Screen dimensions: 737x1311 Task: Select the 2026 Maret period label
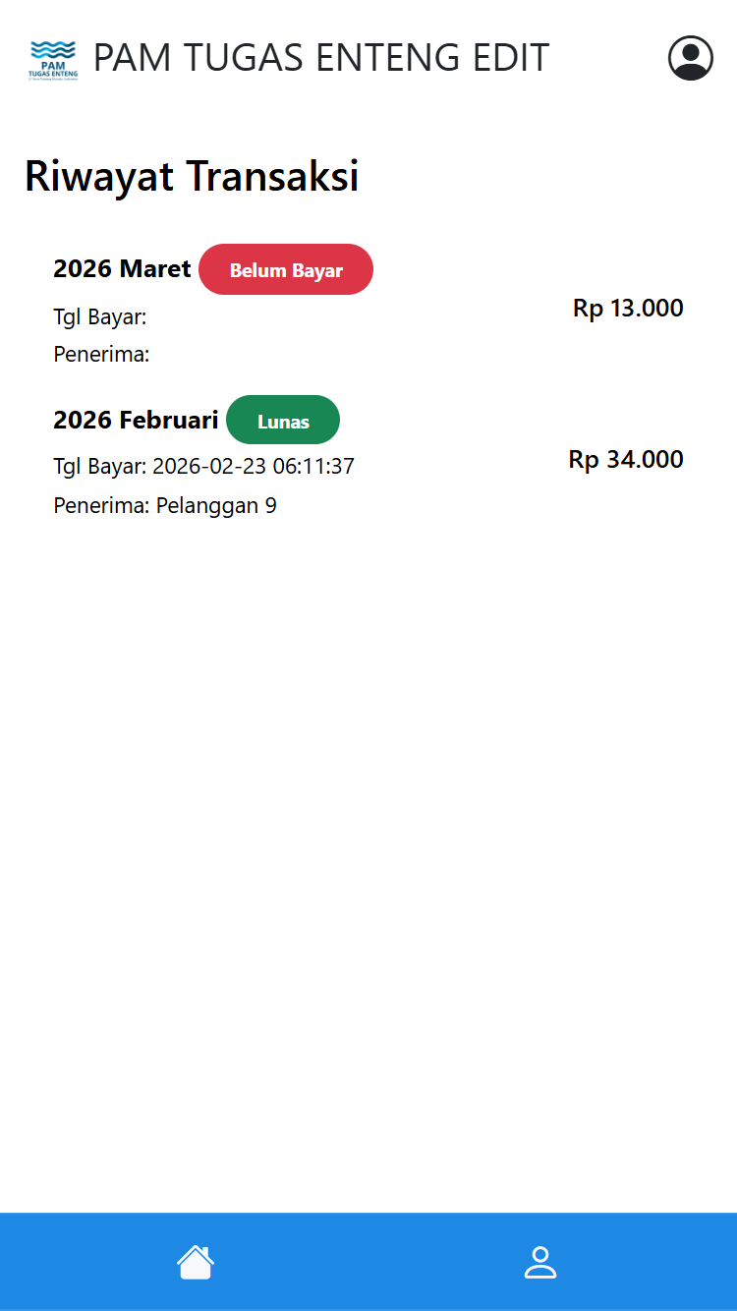click(122, 268)
